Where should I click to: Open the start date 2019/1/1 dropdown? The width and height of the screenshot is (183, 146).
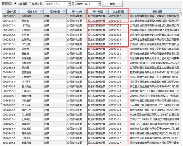tap(69, 4)
